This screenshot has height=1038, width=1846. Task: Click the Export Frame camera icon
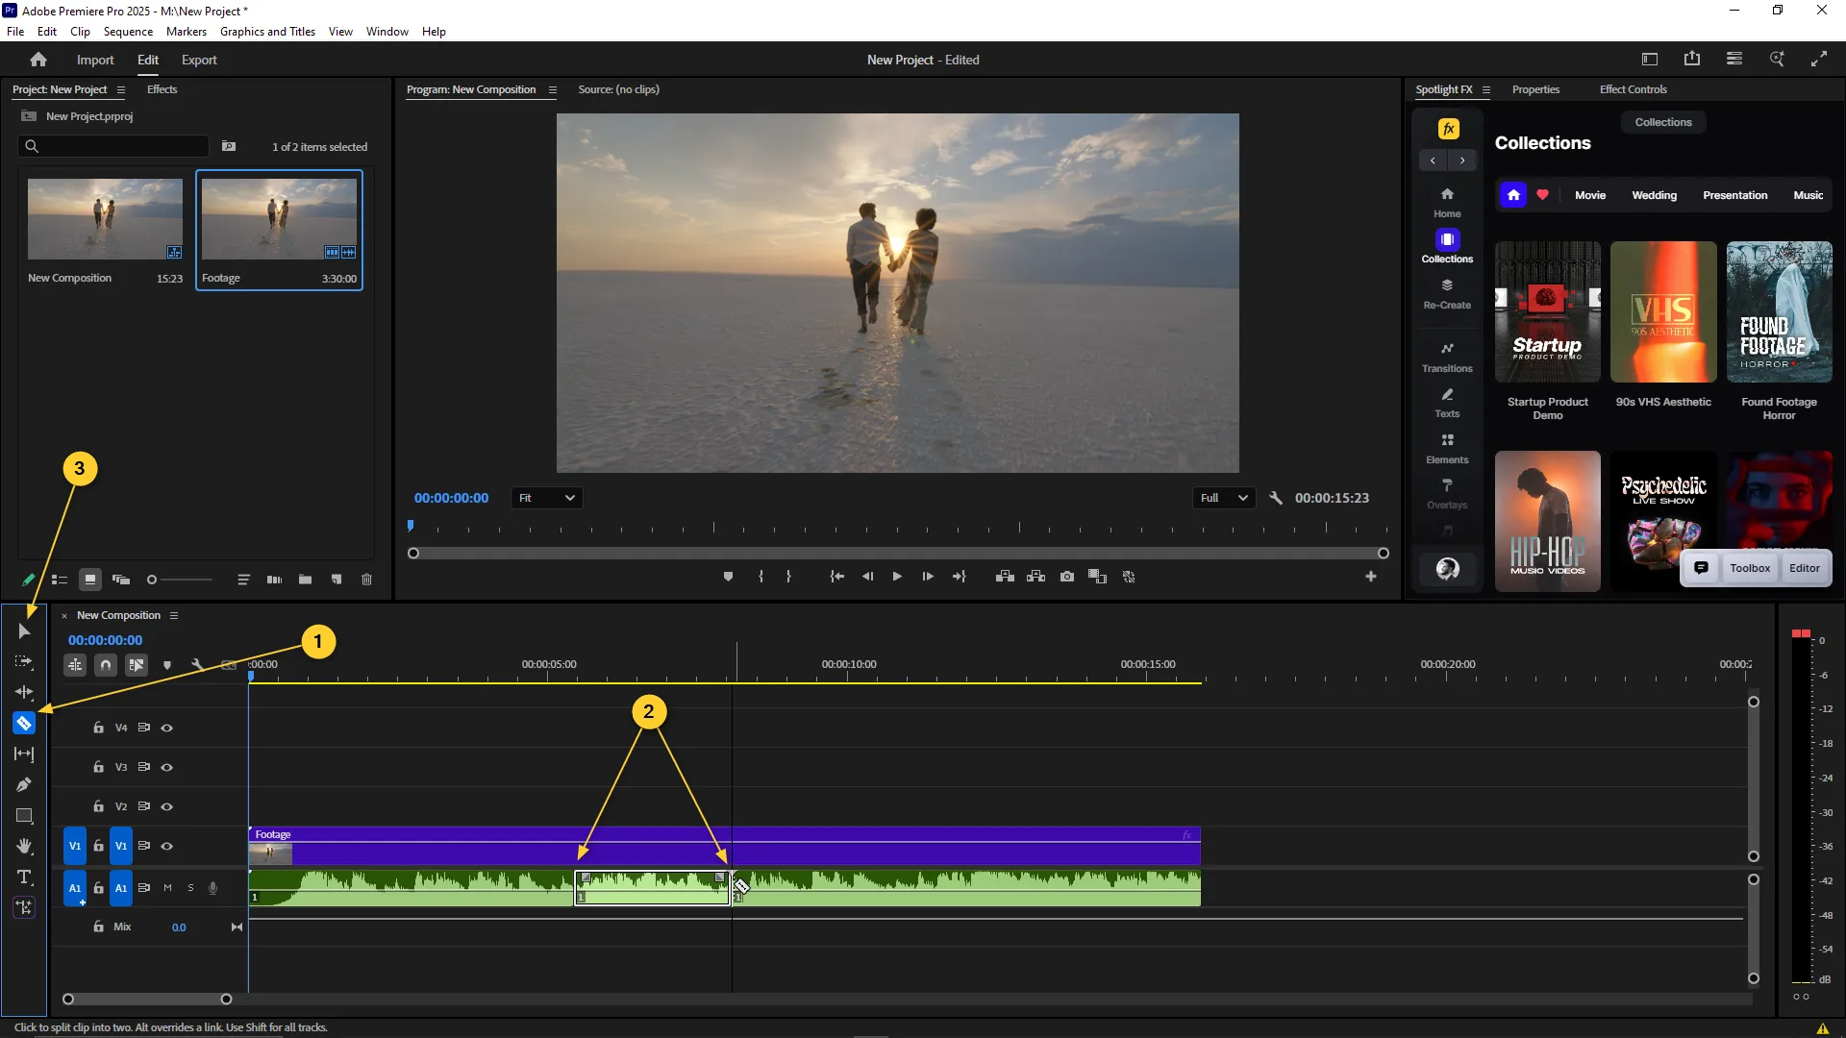tap(1067, 577)
